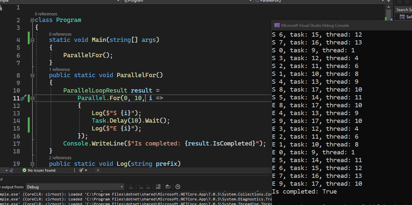Click console line 'S 7, task: 16, thread: 13'
Screen dimensions: 412x205
pyautogui.click(x=317, y=43)
